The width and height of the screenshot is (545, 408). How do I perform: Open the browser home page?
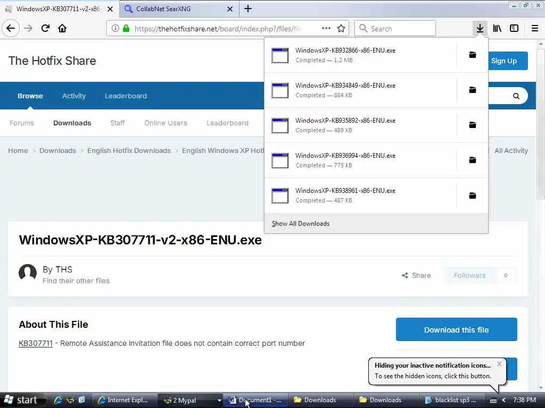tap(62, 28)
